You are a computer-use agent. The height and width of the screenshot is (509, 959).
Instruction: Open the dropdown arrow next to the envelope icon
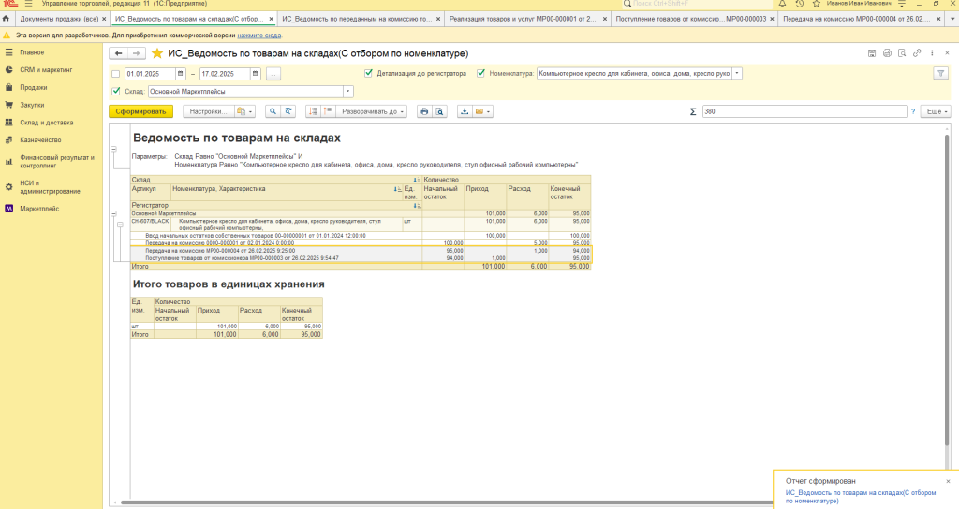point(489,112)
